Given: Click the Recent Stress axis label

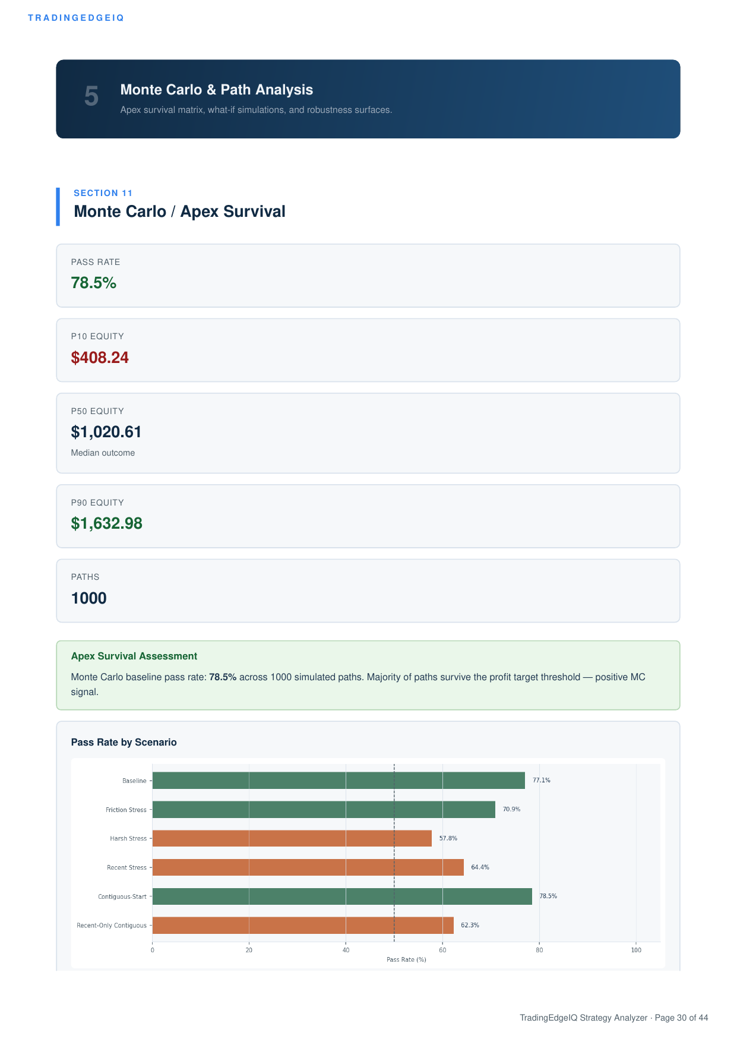Looking at the screenshot, I should point(126,867).
